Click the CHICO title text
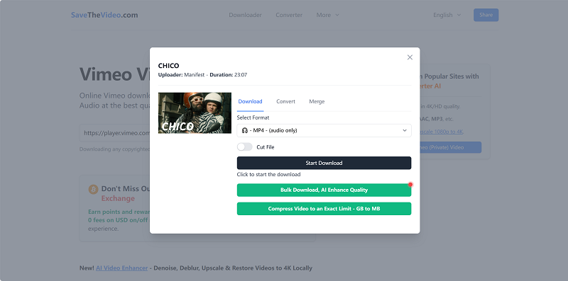Image resolution: width=568 pixels, height=281 pixels. pos(168,66)
